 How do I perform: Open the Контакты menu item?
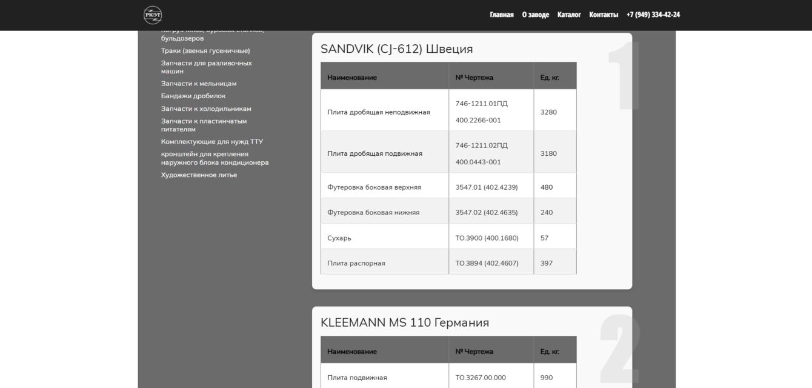point(604,15)
